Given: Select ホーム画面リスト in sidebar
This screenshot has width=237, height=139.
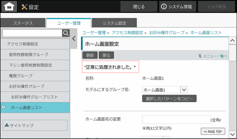Looking at the screenshot, I should pos(35,107).
